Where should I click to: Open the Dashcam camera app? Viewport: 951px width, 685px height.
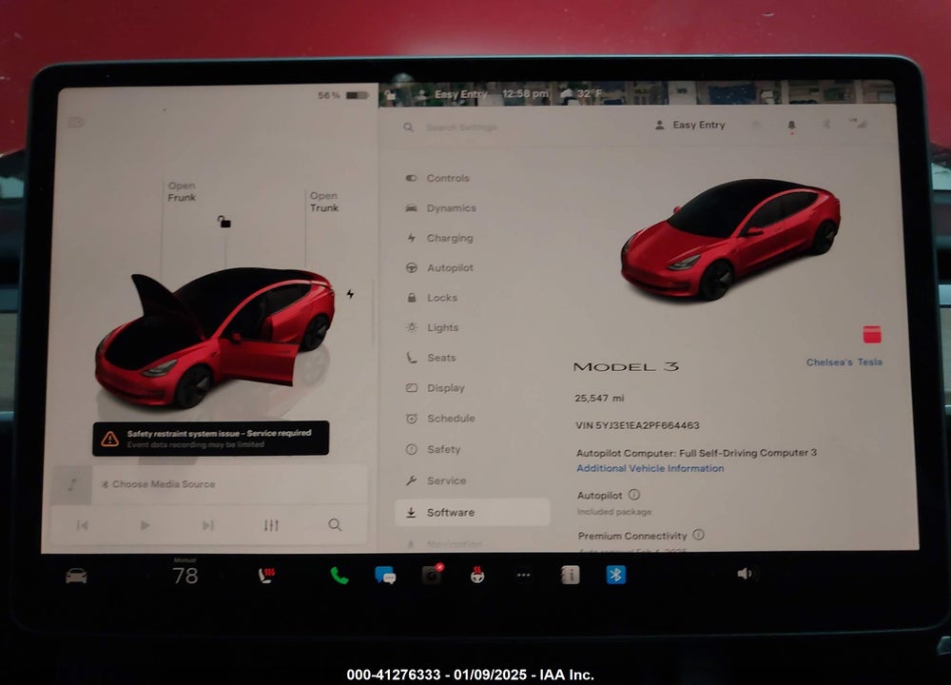click(433, 574)
